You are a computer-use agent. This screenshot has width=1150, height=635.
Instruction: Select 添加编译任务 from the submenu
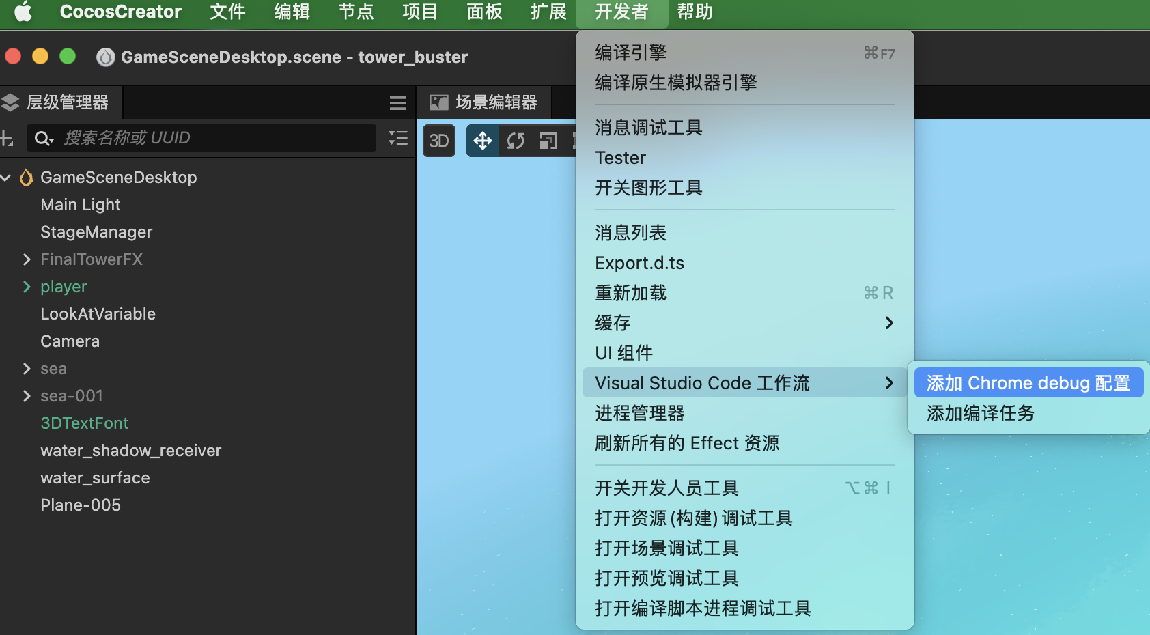click(981, 413)
